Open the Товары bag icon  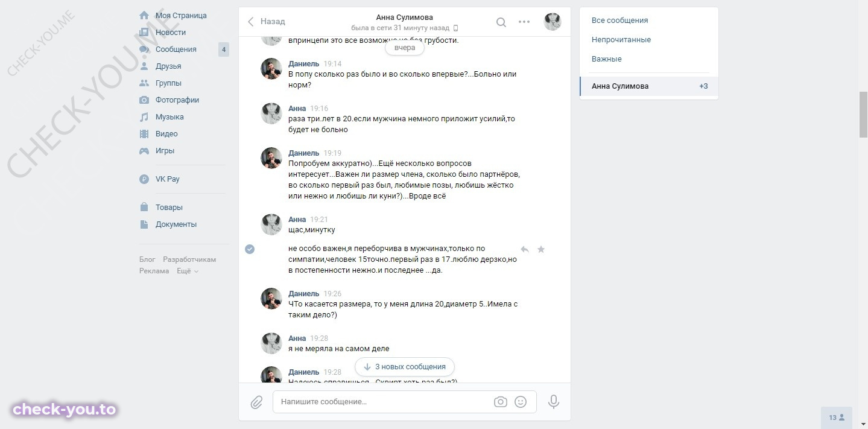(144, 207)
